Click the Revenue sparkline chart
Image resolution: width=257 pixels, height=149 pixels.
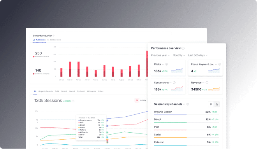[x=214, y=89]
